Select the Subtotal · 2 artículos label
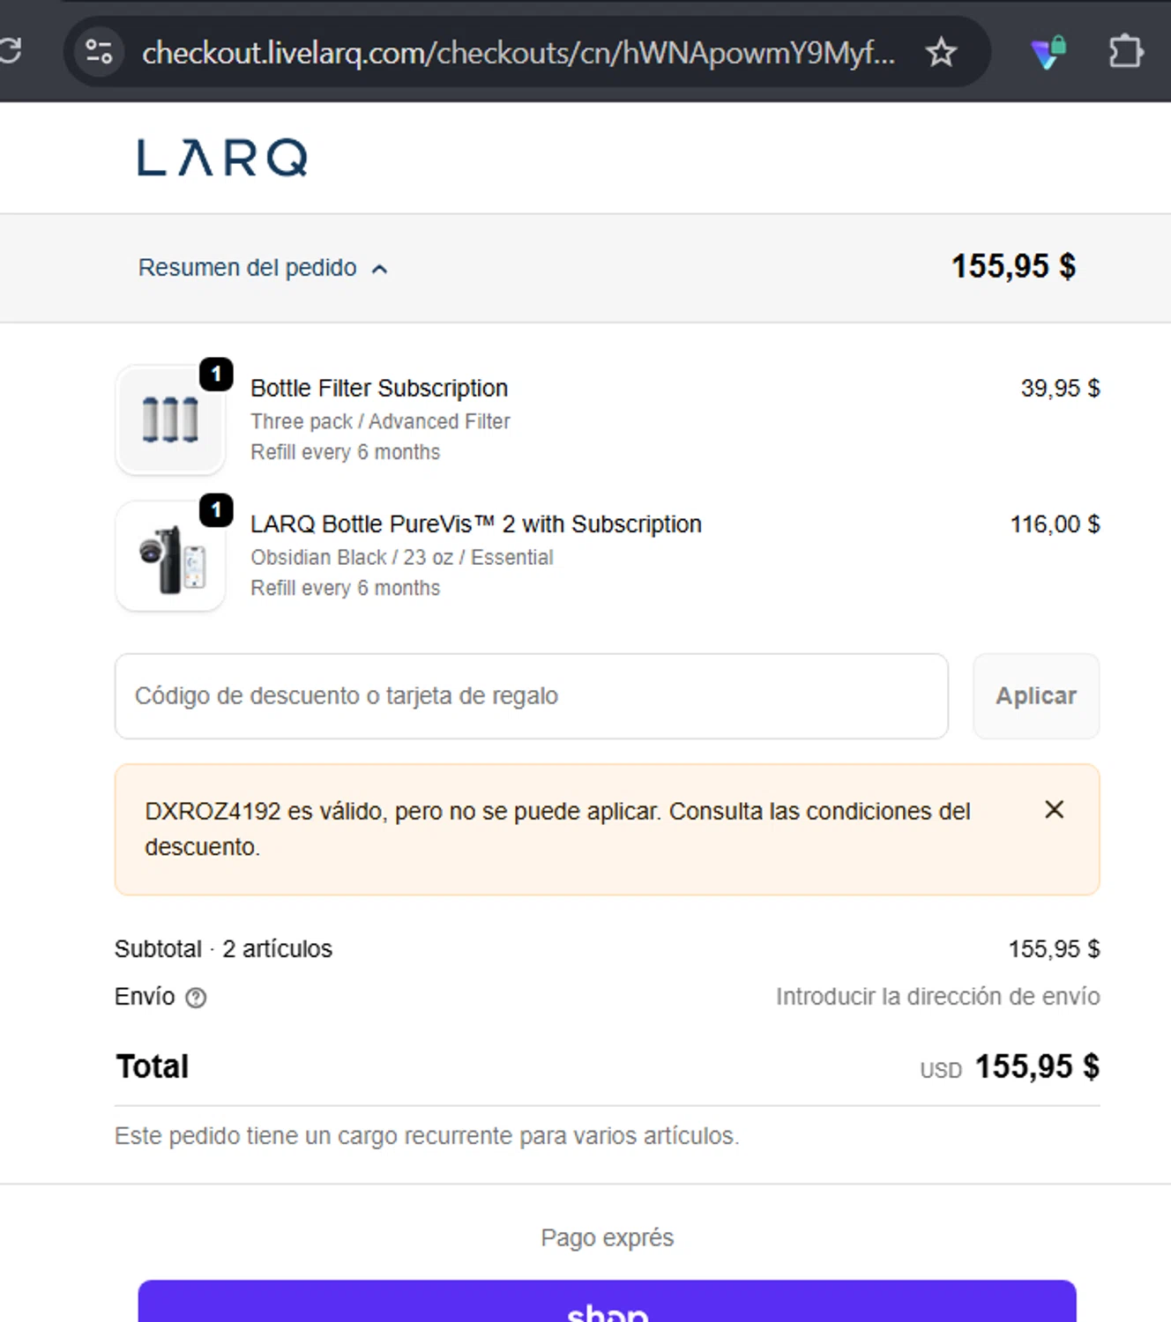Screen dimensions: 1171x1322 point(223,949)
